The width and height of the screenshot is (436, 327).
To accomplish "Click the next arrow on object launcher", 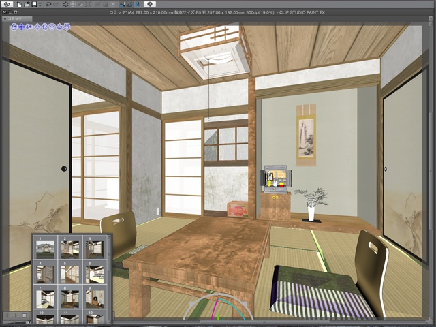I will click(16, 315).
